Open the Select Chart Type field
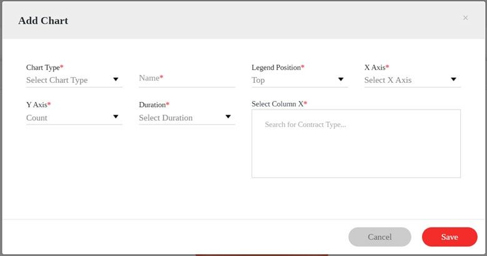 (66, 80)
